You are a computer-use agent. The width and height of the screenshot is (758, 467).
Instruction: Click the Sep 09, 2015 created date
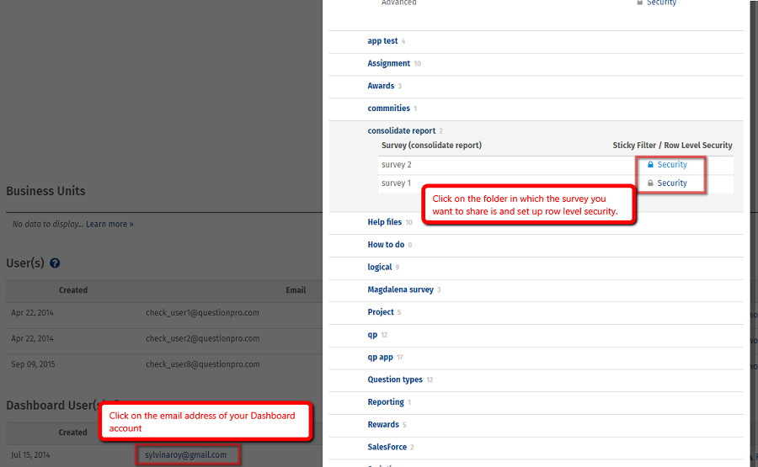(x=34, y=364)
